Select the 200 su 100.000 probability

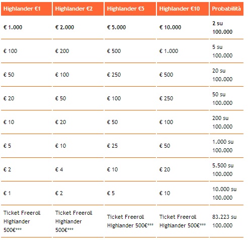click(222, 122)
